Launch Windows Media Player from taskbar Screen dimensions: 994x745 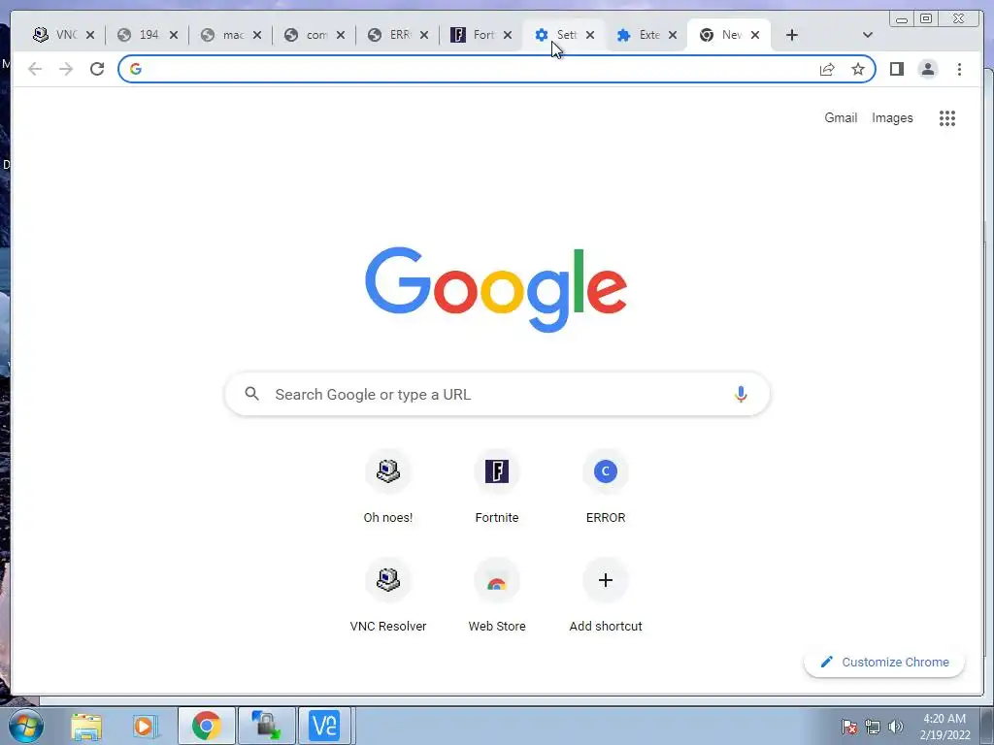coord(145,726)
